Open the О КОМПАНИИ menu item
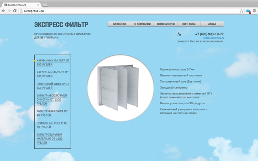Screen dimensions: 258x161 (143, 24)
